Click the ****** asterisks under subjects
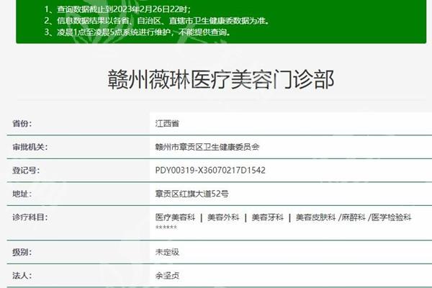The height and width of the screenshot is (288, 432). coord(166,228)
